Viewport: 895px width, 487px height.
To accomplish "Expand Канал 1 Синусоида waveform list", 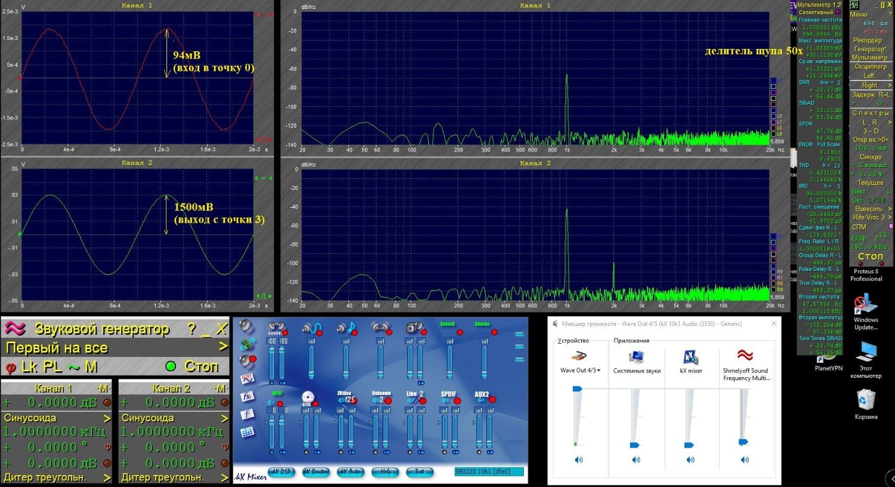I will (107, 418).
